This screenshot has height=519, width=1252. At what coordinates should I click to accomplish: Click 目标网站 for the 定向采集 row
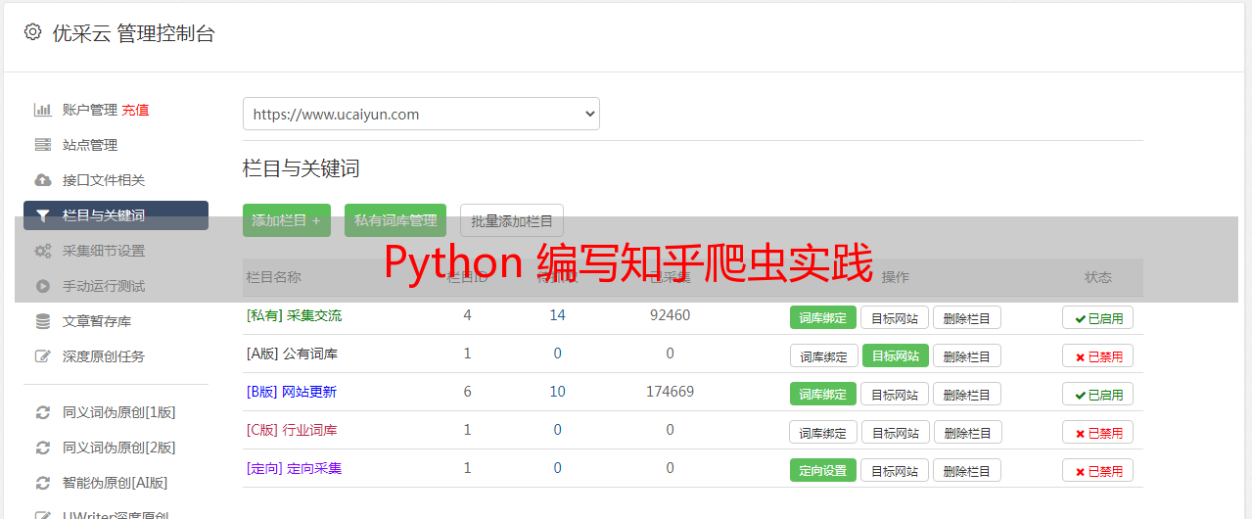(x=895, y=470)
